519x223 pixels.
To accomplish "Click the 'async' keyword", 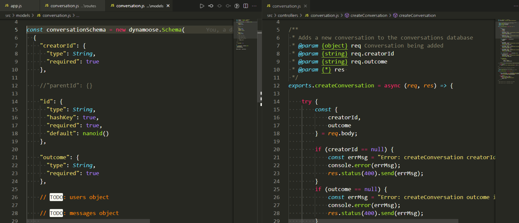I will coord(392,85).
